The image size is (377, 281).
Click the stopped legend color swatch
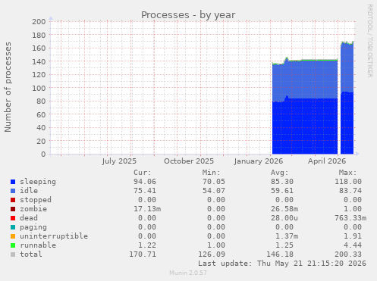pos(13,200)
